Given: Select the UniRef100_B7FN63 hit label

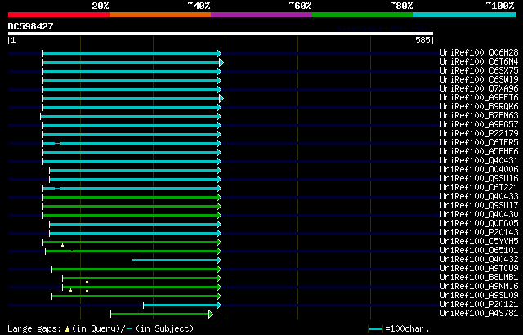Looking at the screenshot, I should click(x=480, y=116).
